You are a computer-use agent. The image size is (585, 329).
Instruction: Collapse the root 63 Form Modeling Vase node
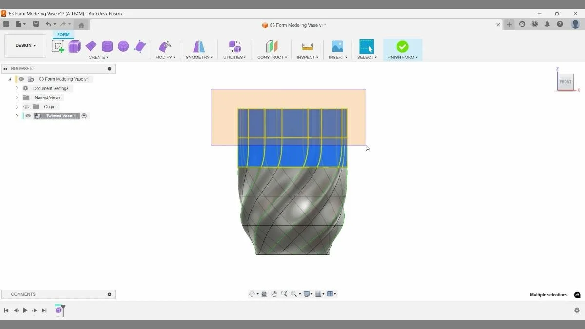click(10, 79)
